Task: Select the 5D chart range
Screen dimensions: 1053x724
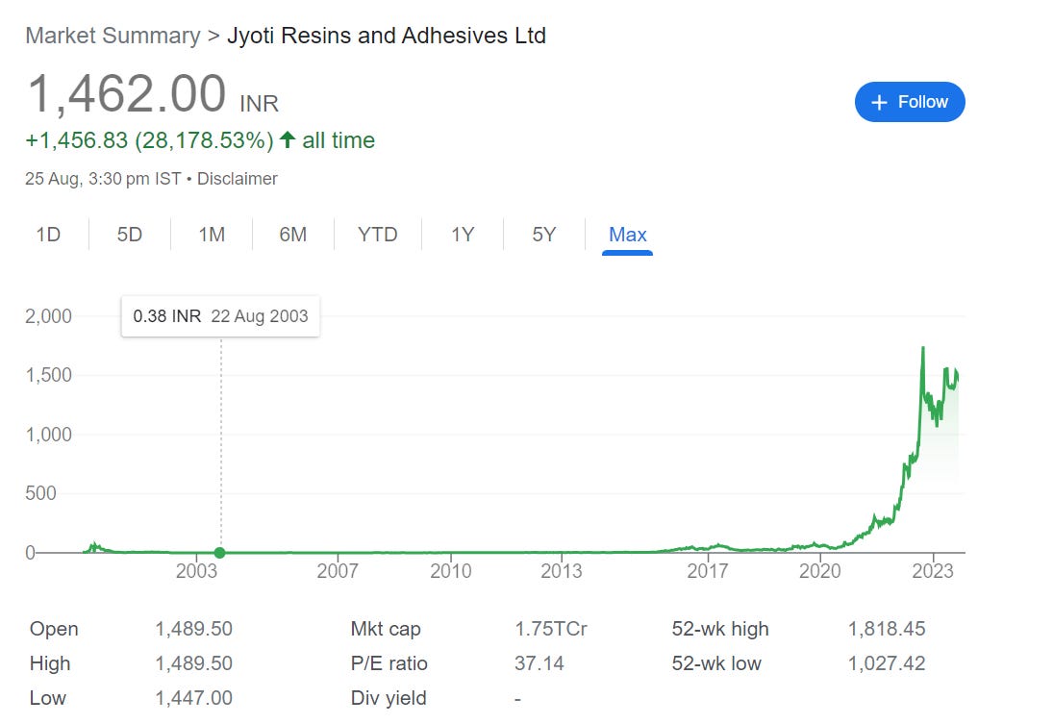Action: click(x=130, y=235)
